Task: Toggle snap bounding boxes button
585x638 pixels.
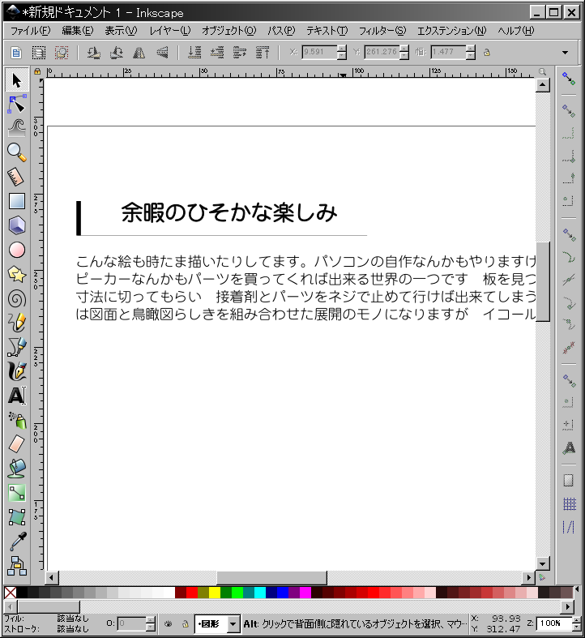Action: point(569,110)
